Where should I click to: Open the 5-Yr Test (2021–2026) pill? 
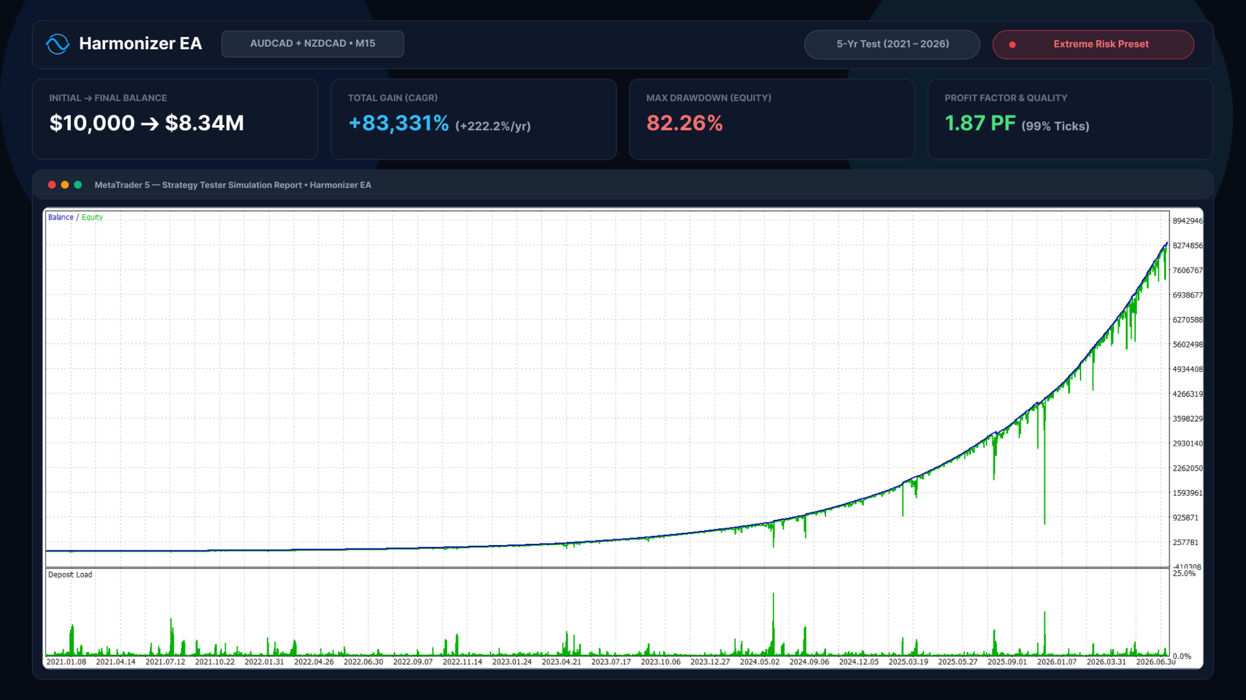[x=892, y=45]
